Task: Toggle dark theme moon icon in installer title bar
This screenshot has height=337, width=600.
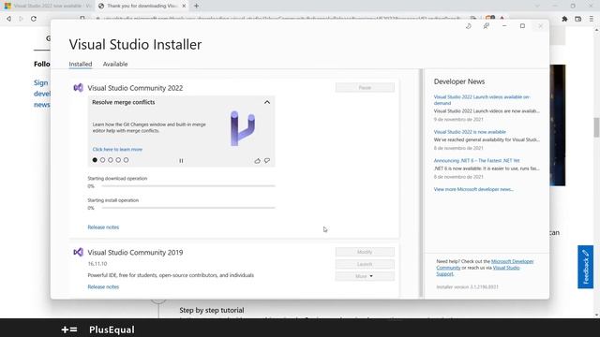Action: [469, 26]
